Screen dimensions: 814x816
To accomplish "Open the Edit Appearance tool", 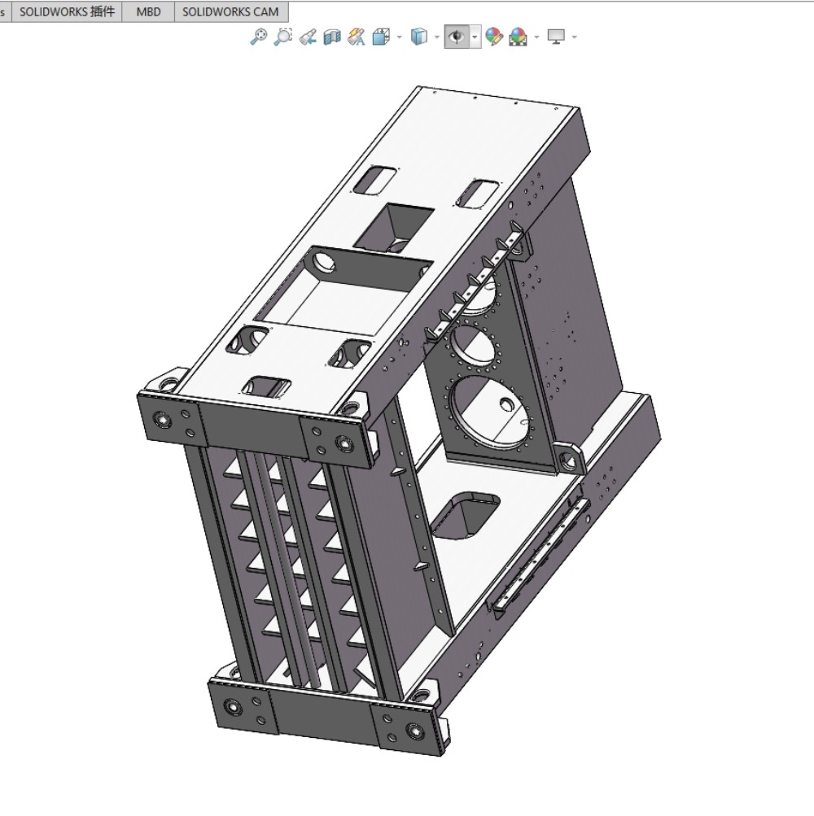I will point(493,37).
